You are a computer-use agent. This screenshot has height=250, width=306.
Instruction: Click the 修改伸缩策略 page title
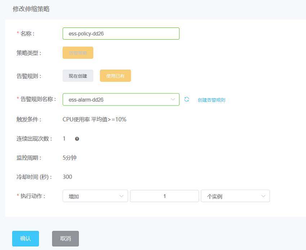pyautogui.click(x=31, y=9)
